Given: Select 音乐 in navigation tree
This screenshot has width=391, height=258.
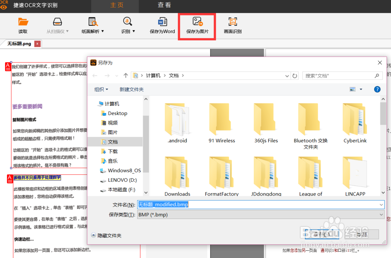Looking at the screenshot, I should coord(109,161).
